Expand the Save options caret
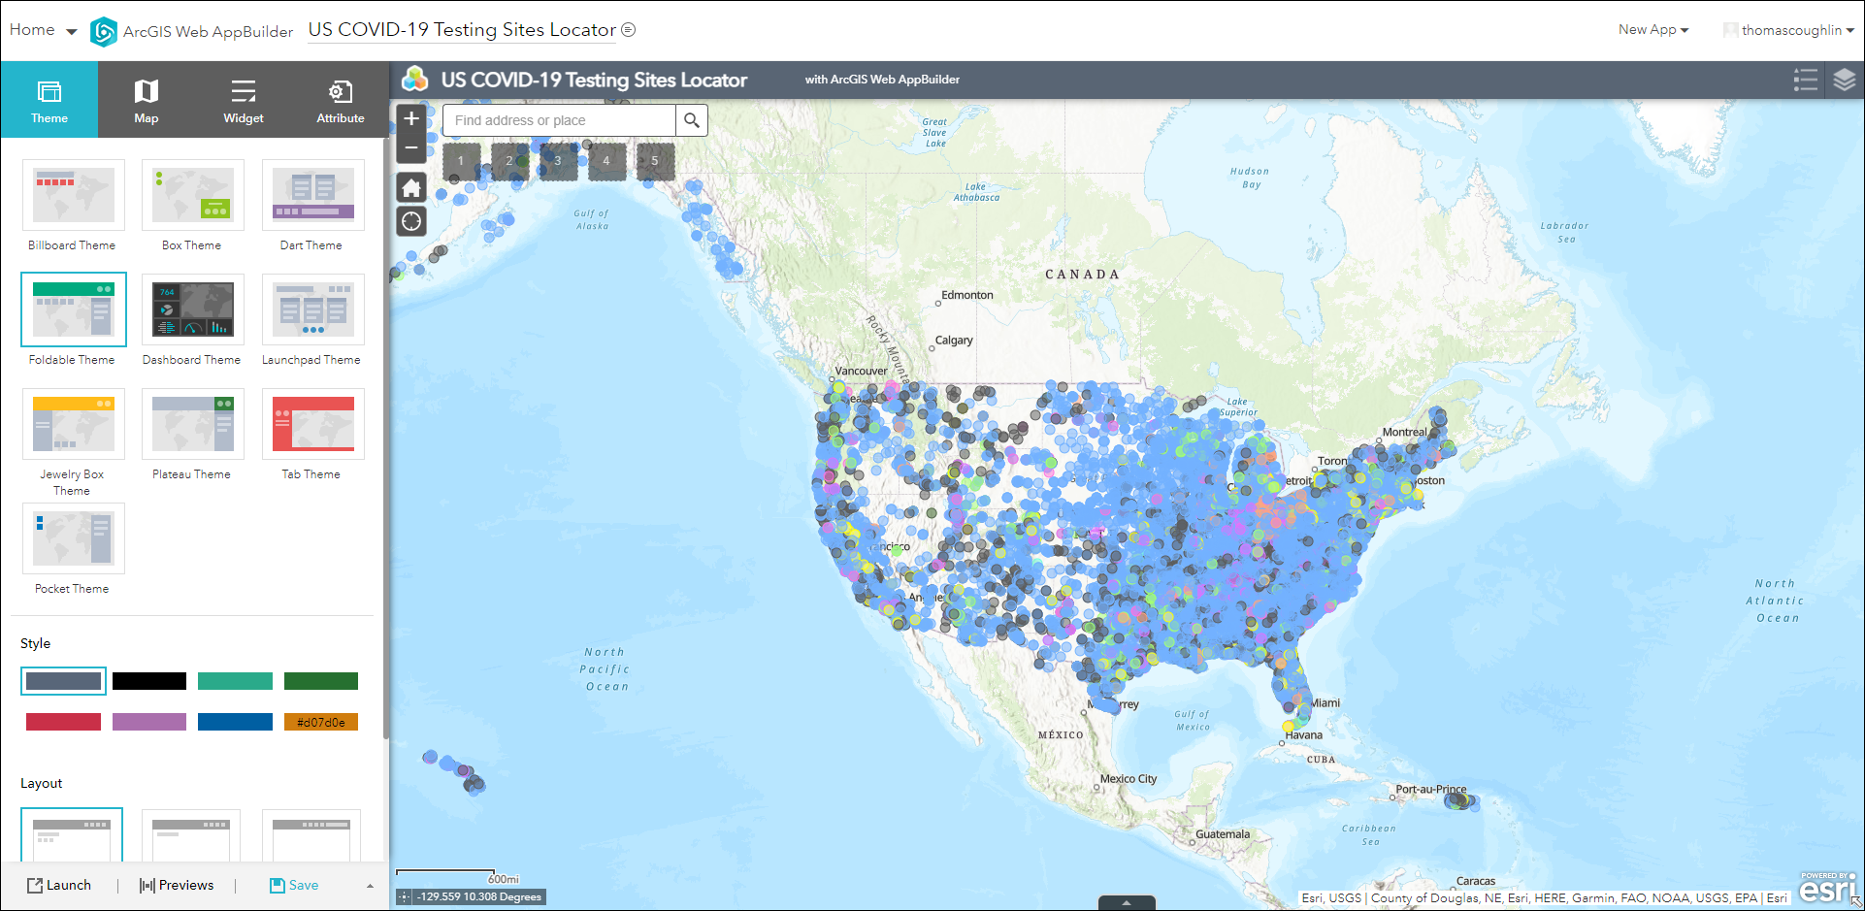Viewport: 1865px width, 911px height. tap(369, 885)
